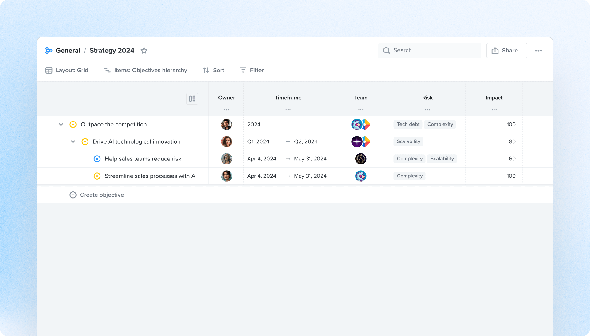Open the Timeframe column options dots
Viewport: 590px width, 336px height.
(288, 110)
